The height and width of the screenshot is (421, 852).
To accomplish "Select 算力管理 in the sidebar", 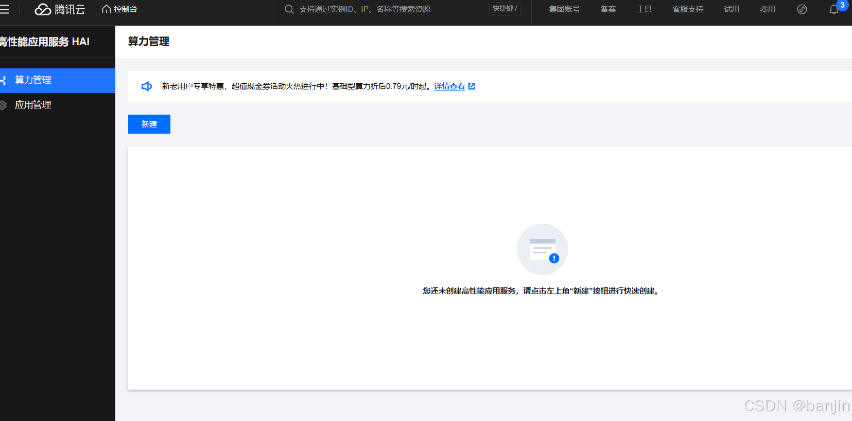I will click(57, 80).
